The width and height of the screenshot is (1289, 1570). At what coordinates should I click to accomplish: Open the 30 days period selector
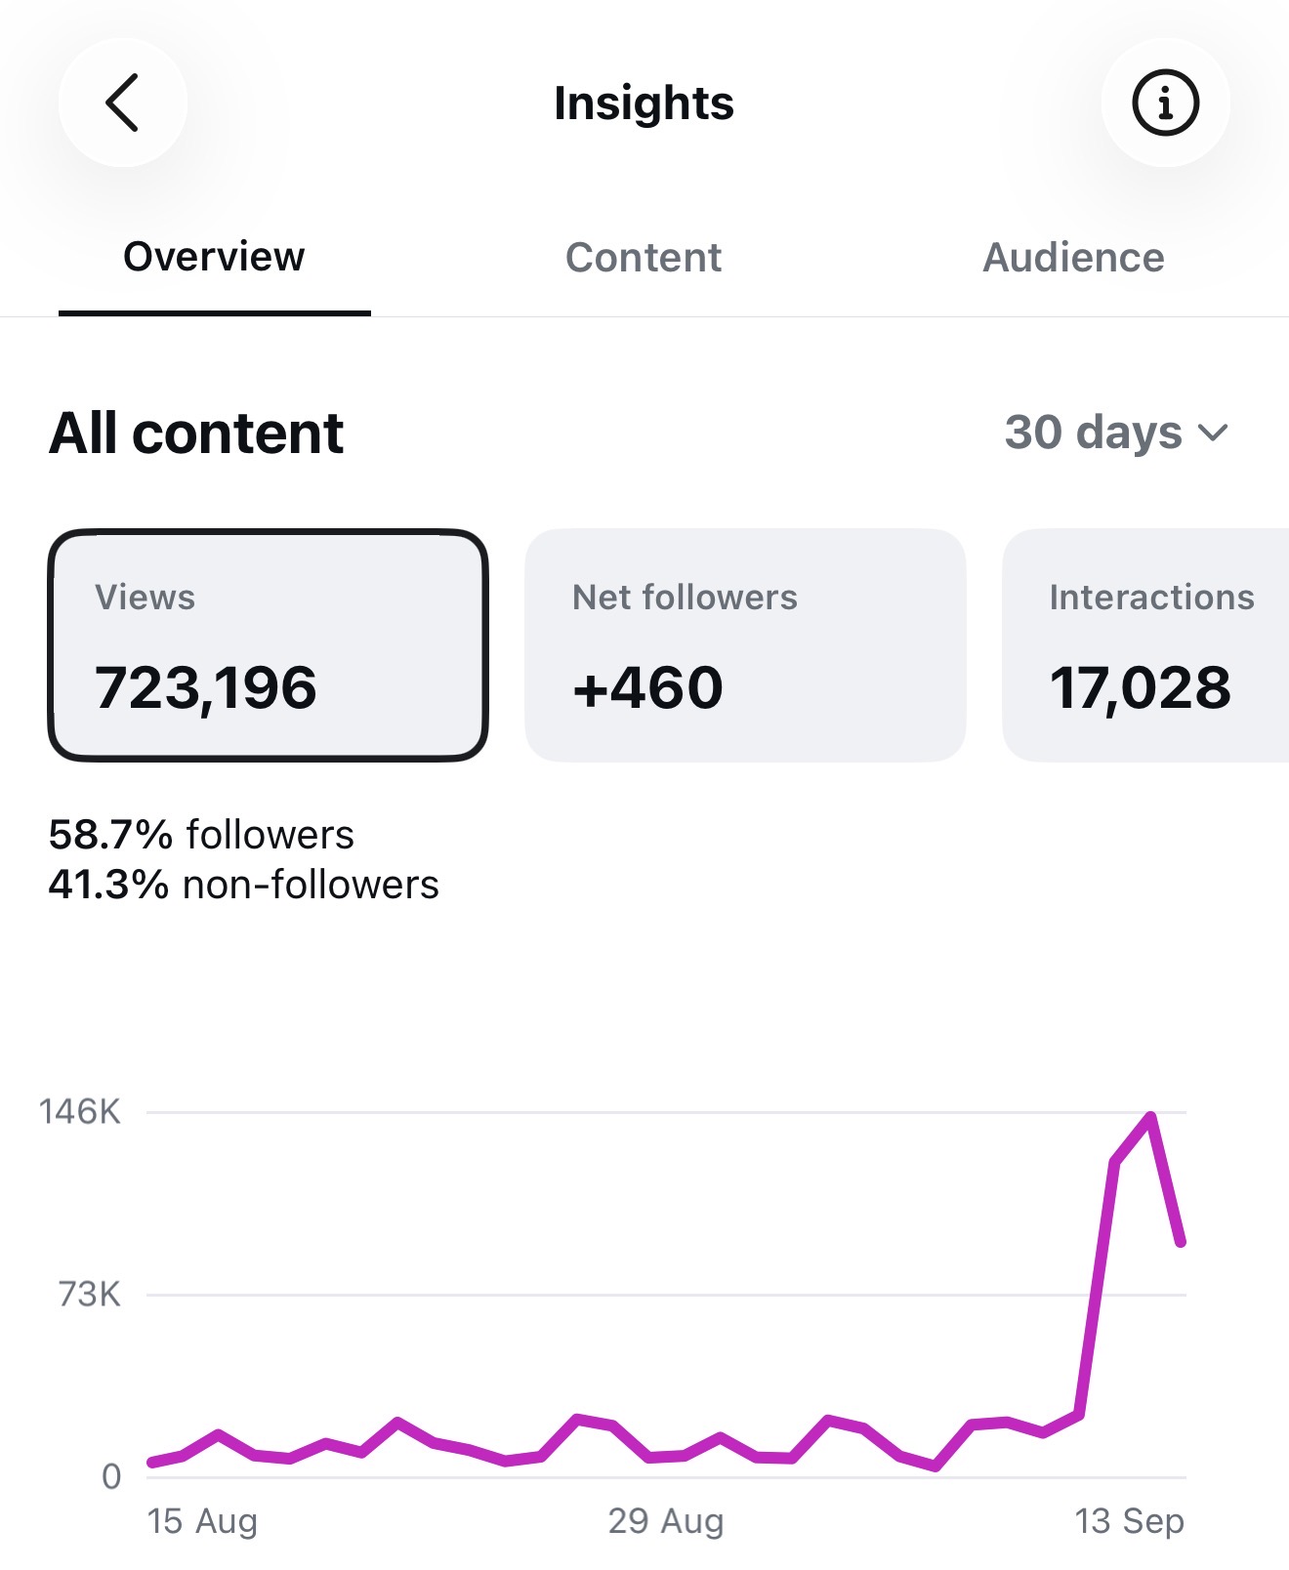point(1116,432)
